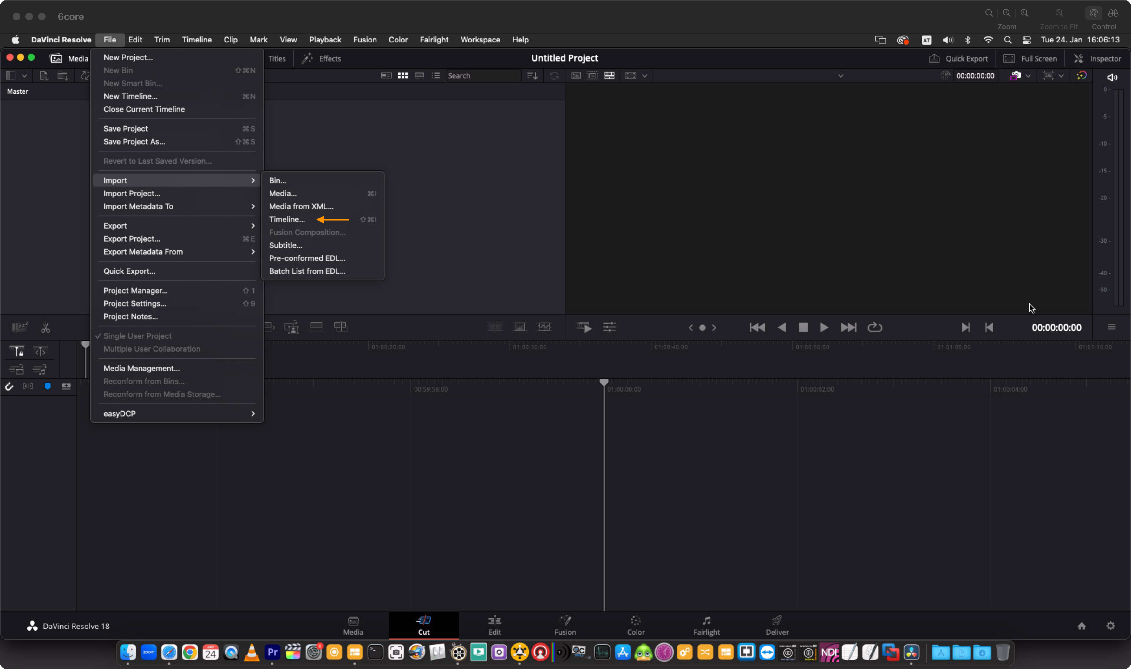The height and width of the screenshot is (669, 1131).
Task: Click the Source Clip viewer mode icon
Action: pos(576,76)
